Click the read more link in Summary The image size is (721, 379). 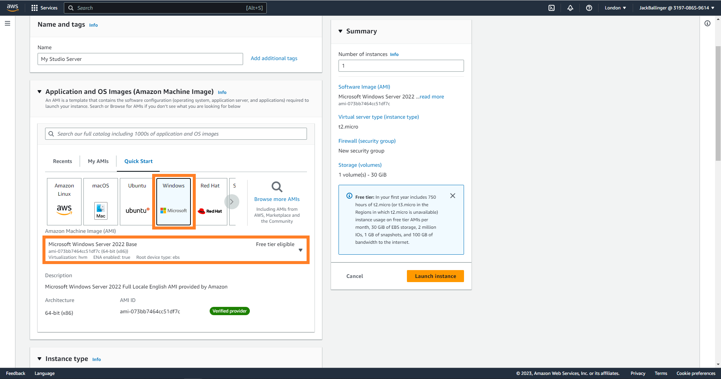click(x=432, y=97)
